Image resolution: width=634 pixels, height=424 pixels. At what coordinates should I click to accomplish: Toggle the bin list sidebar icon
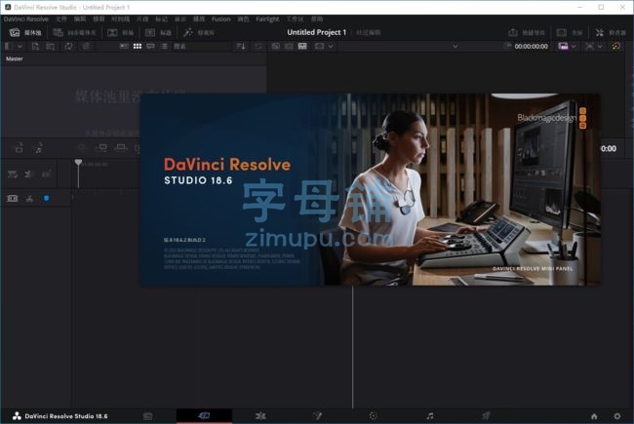pos(8,47)
